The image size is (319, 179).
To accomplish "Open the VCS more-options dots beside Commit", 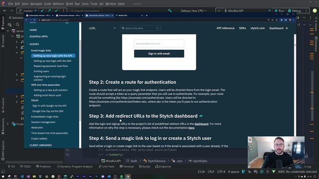I will 63,10.
